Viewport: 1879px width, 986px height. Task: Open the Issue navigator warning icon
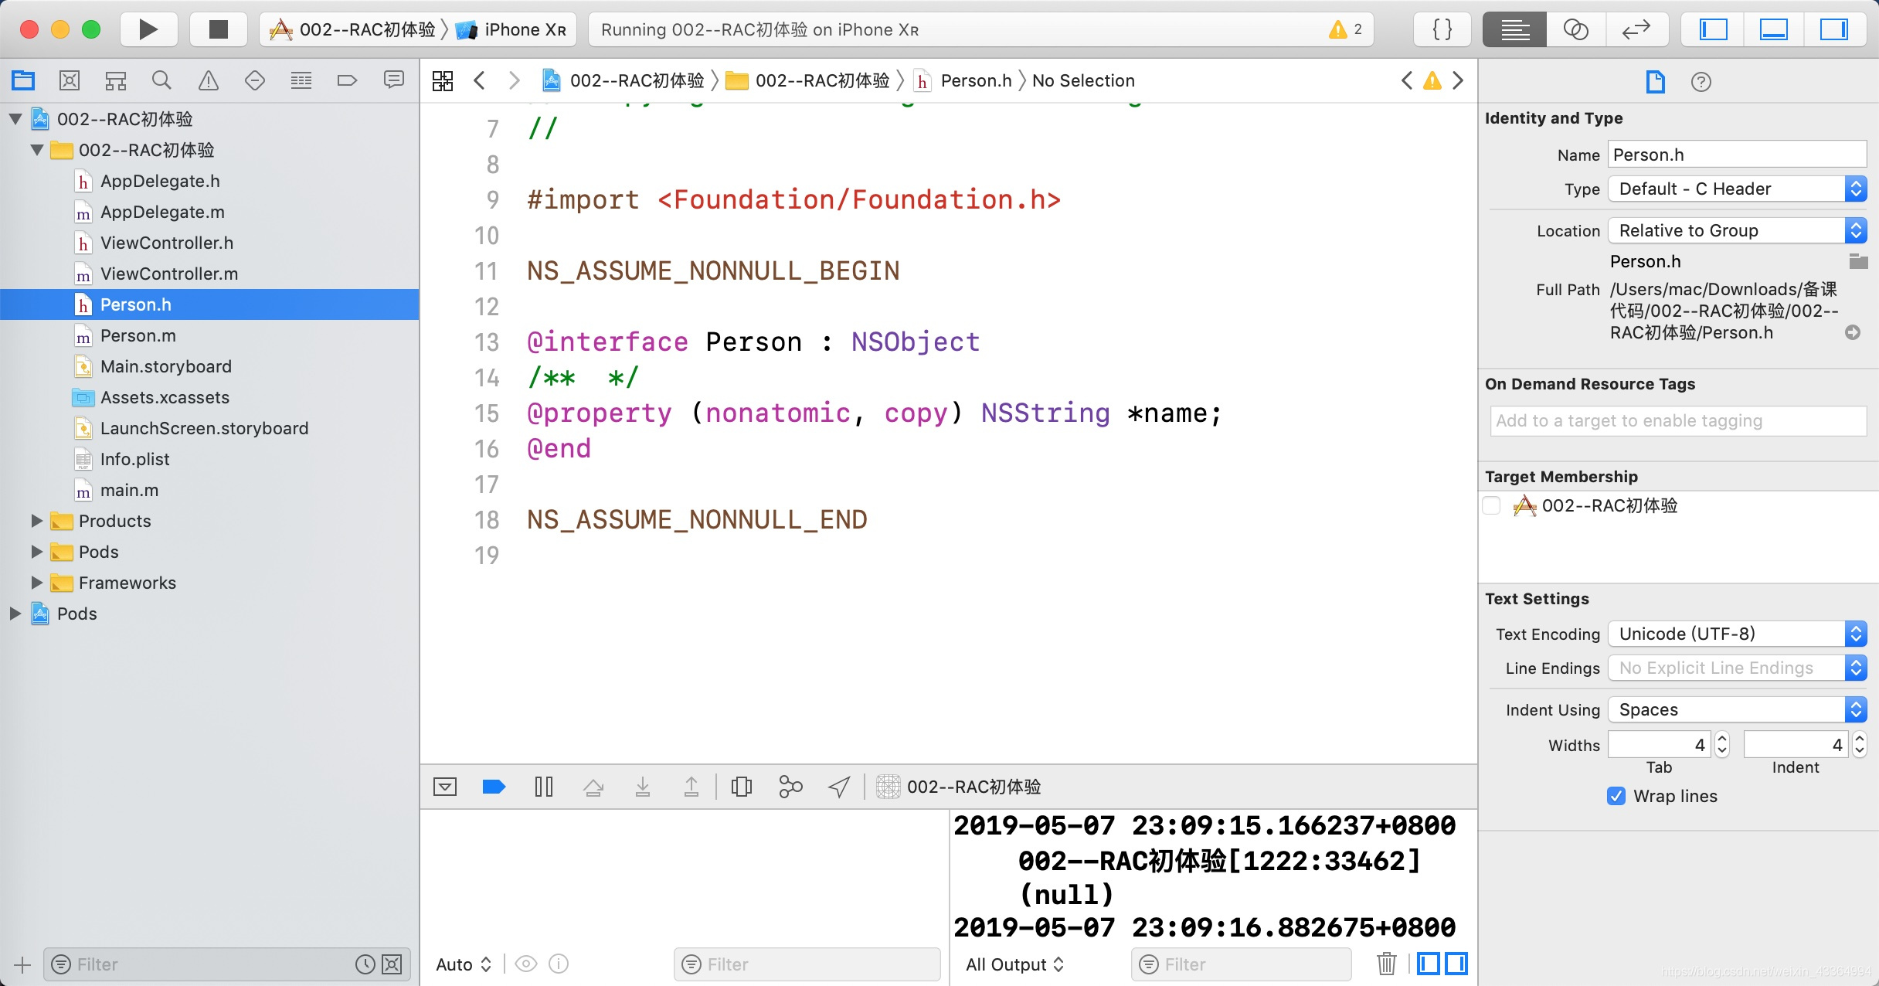point(208,80)
